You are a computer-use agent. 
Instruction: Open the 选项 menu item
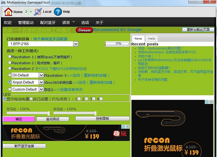pyautogui.click(x=85, y=22)
